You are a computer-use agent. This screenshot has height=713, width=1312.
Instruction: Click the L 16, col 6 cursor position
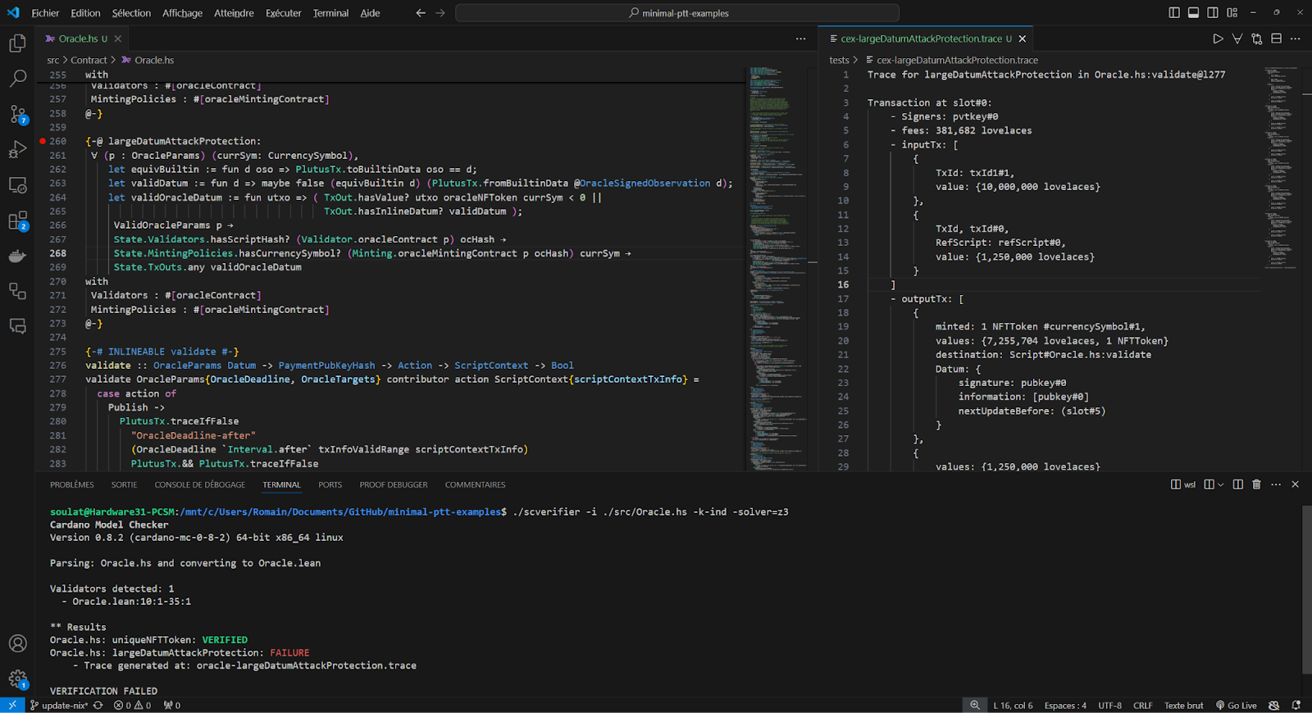tap(1014, 705)
